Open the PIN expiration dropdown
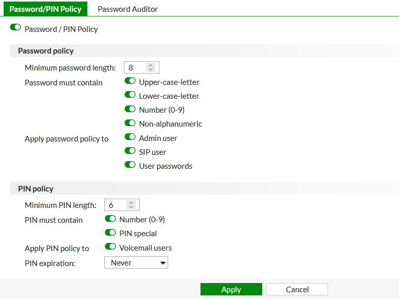 click(x=136, y=262)
